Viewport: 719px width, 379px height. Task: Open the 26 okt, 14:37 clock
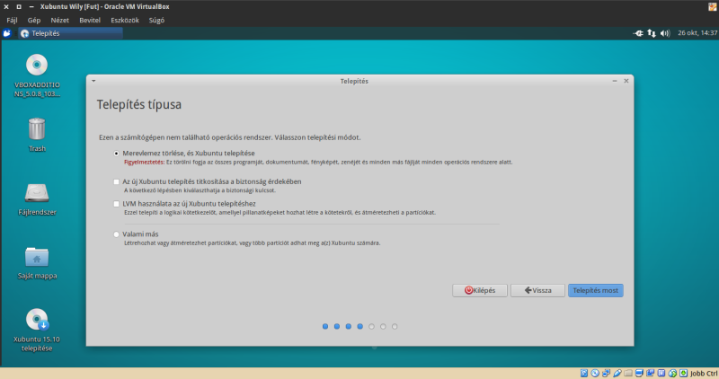(697, 33)
